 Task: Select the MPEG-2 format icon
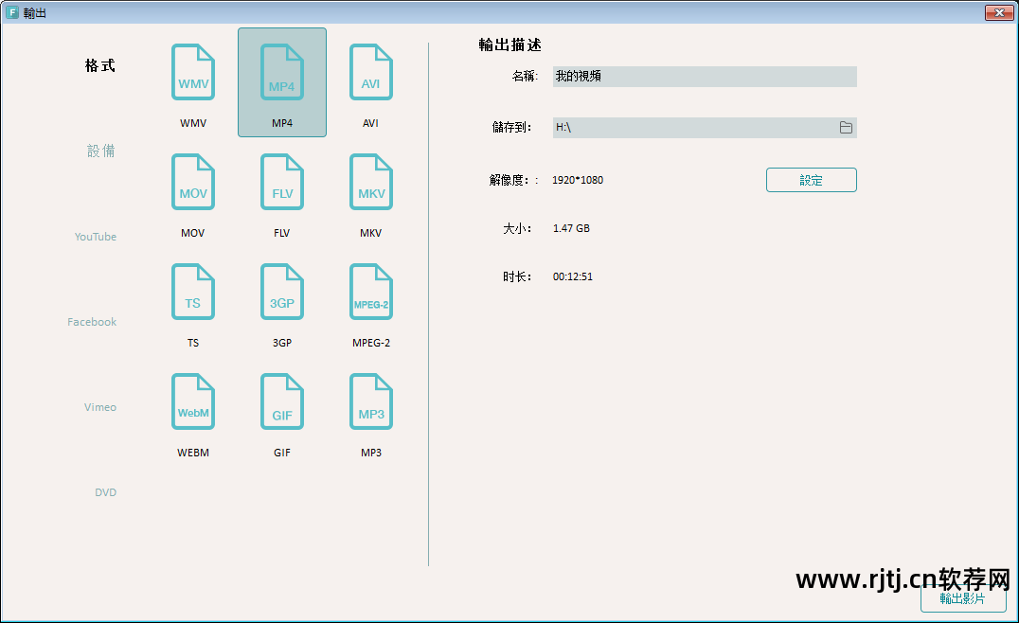tap(370, 294)
